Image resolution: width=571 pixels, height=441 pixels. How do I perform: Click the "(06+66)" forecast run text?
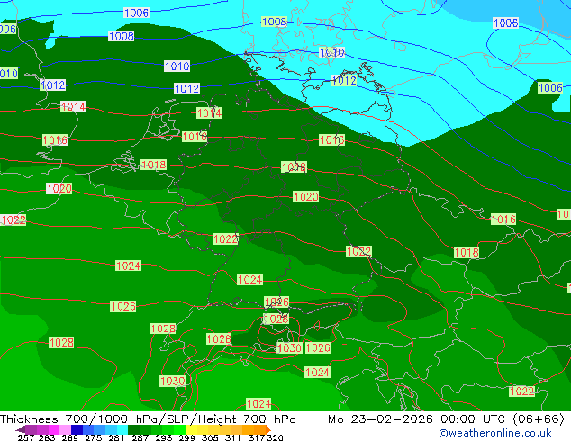tap(539, 419)
